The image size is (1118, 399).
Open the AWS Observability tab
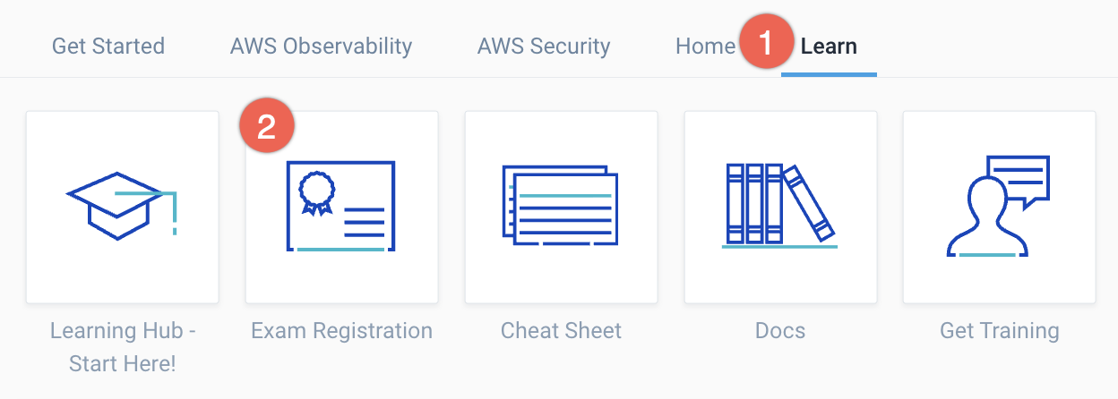point(321,46)
